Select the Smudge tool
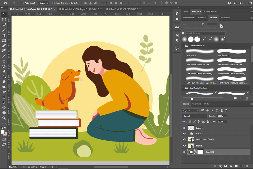This screenshot has width=253, height=169. [x=4, y=82]
